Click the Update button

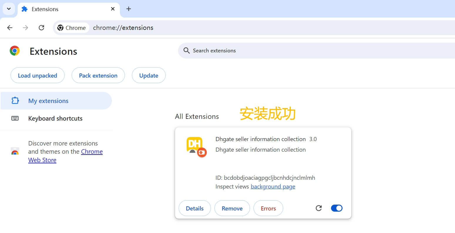[x=149, y=76]
